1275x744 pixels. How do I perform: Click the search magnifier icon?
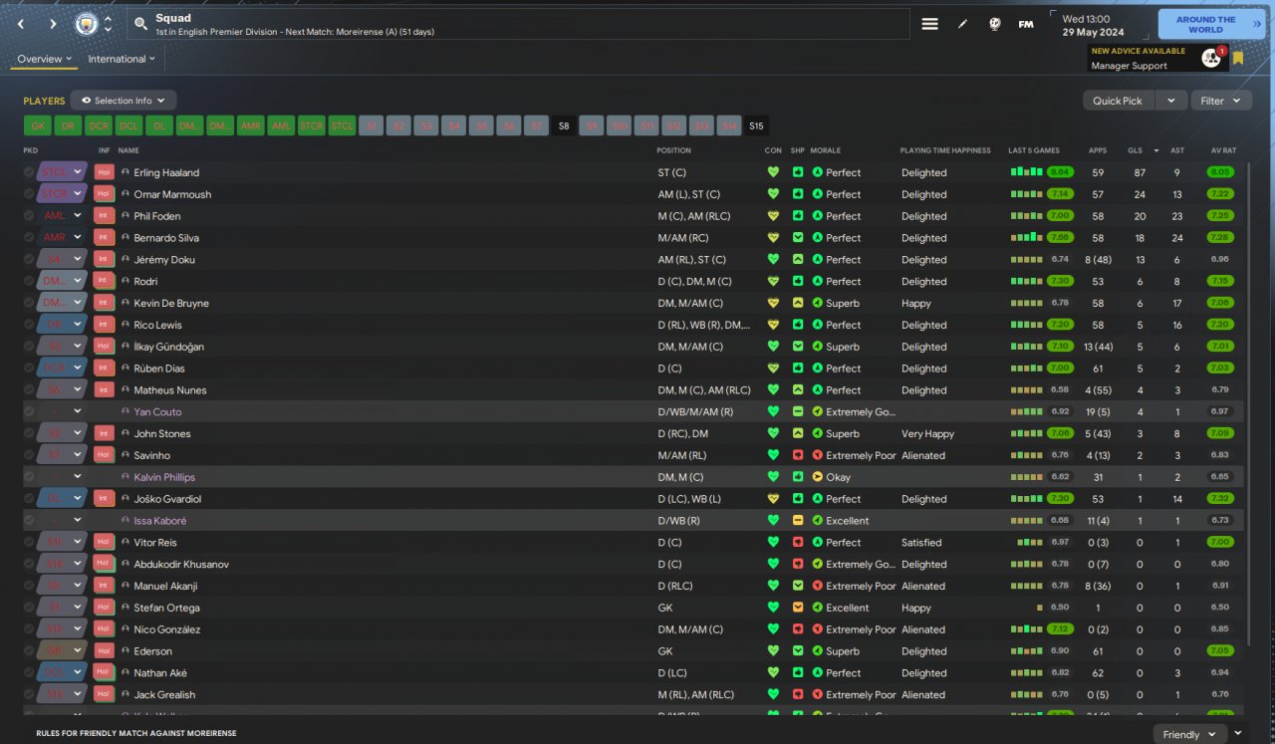pyautogui.click(x=140, y=24)
